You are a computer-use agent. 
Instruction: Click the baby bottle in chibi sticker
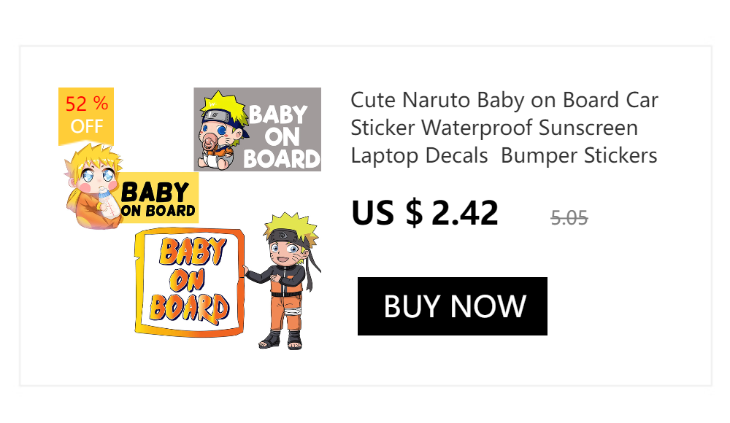coord(109,203)
